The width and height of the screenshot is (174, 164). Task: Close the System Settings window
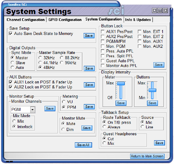tap(165, 11)
